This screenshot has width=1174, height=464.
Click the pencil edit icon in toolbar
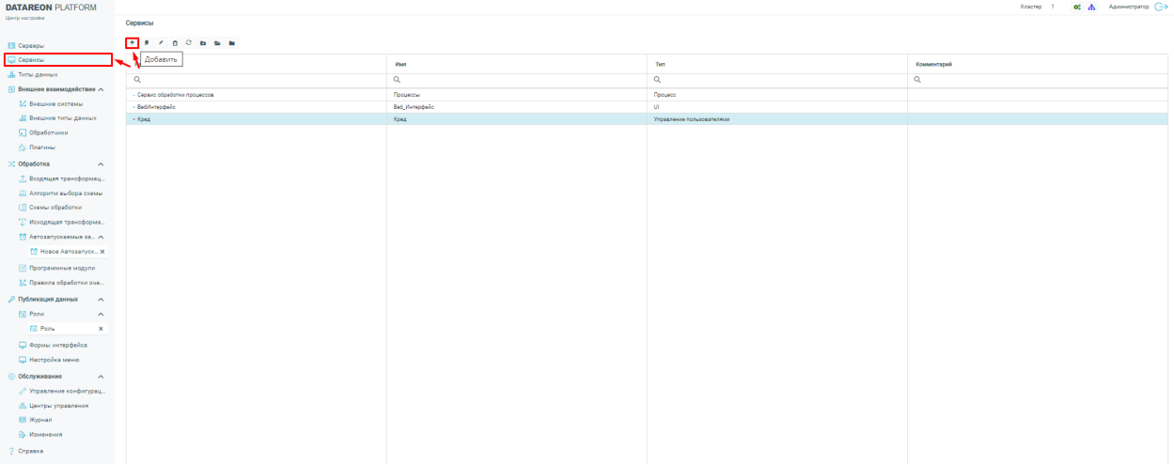(161, 42)
